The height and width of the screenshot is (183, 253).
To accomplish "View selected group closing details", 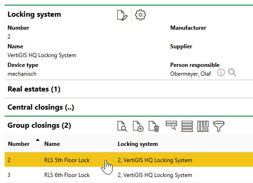I will [122, 126].
